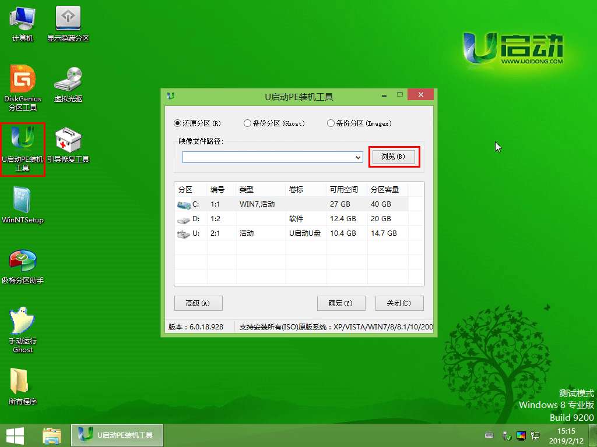
Task: Select 备份分区(Ghost) radio option
Action: pyautogui.click(x=247, y=123)
